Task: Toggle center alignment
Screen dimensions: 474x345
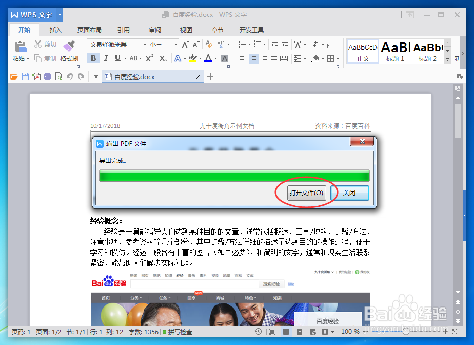Action: 254,58
